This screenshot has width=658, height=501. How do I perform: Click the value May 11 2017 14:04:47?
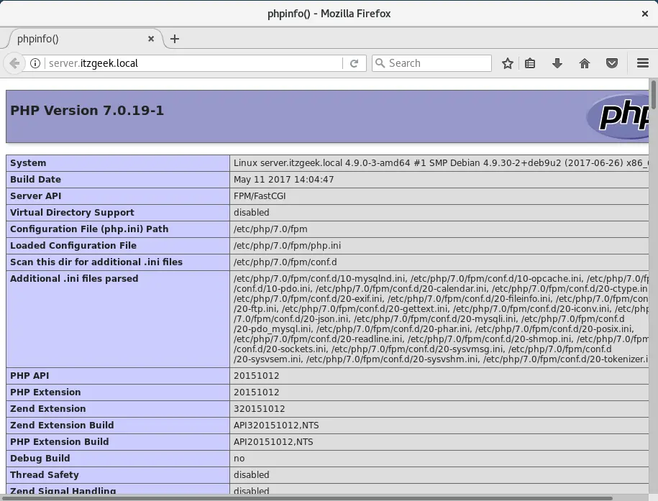pos(283,180)
